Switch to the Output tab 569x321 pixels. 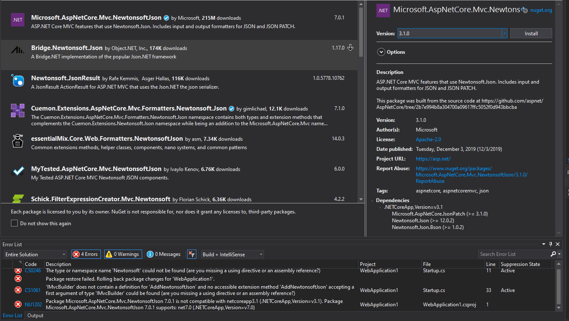[35, 315]
